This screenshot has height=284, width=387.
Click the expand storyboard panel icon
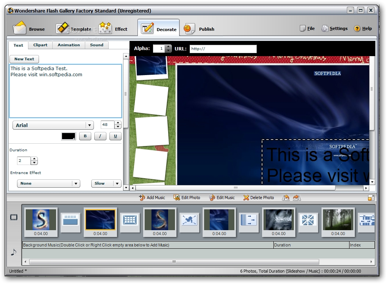tap(371, 198)
